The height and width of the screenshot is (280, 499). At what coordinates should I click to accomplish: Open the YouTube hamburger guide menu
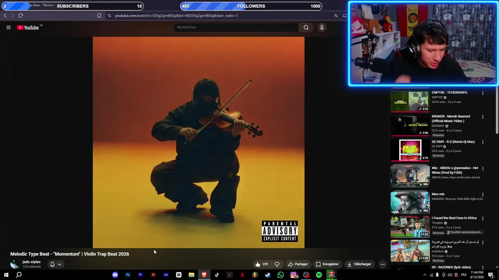pyautogui.click(x=8, y=28)
